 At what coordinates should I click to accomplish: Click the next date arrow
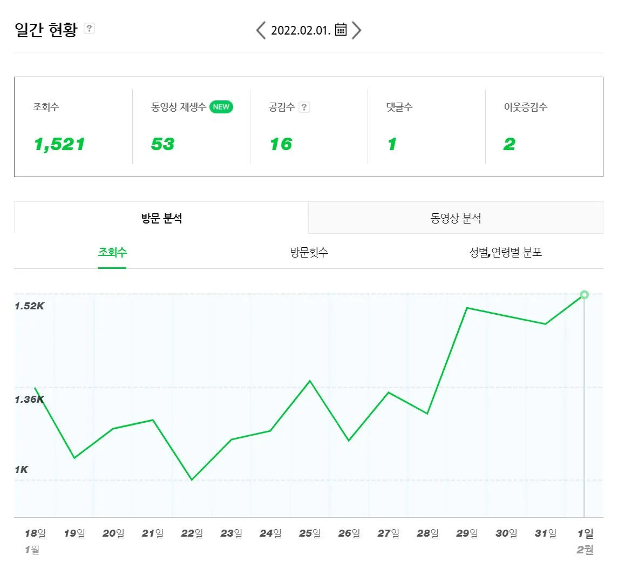click(x=356, y=30)
